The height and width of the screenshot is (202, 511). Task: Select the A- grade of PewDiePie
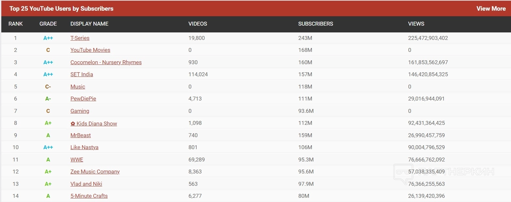pos(48,99)
